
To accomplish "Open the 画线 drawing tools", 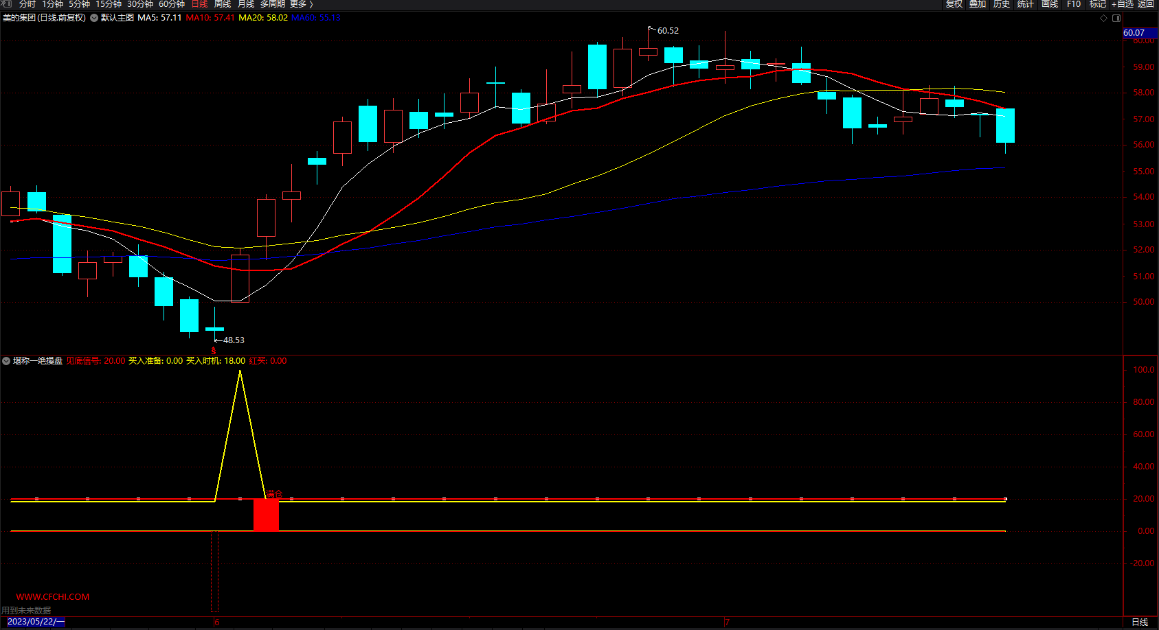I will [1050, 4].
